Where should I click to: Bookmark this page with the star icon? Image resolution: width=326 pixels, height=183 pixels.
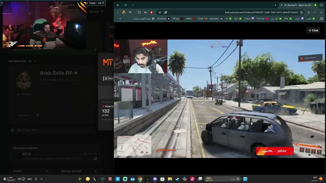tap(160, 12)
